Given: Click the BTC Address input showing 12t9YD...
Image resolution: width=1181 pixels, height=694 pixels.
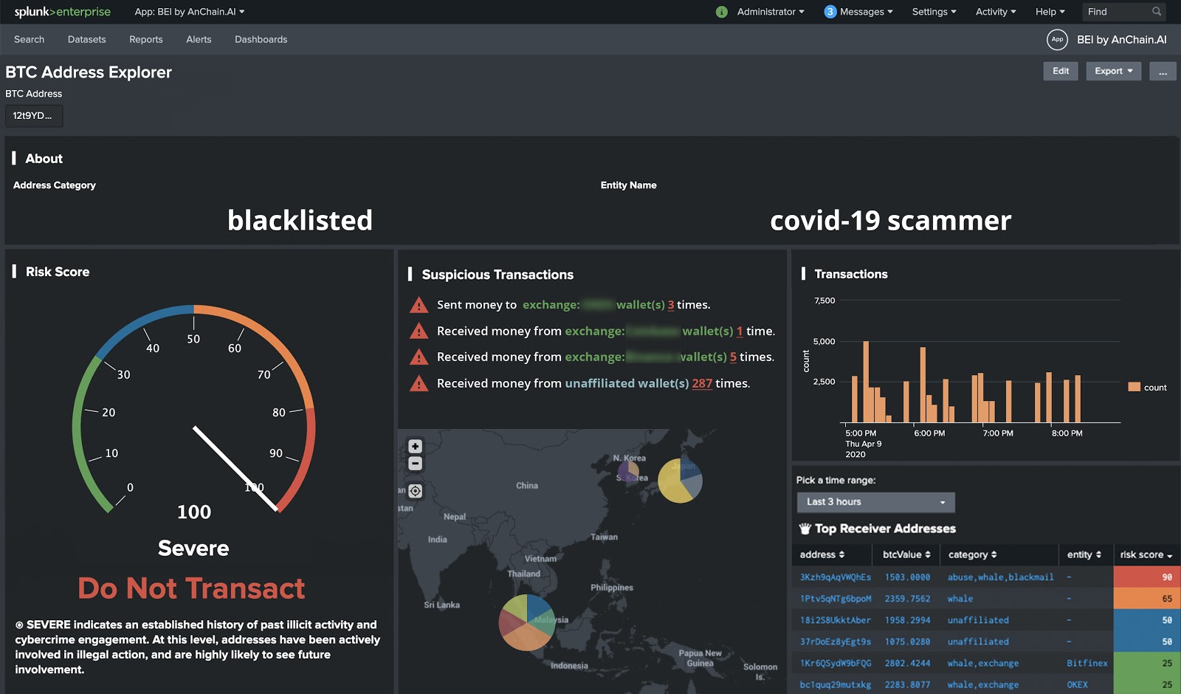Looking at the screenshot, I should click(34, 116).
